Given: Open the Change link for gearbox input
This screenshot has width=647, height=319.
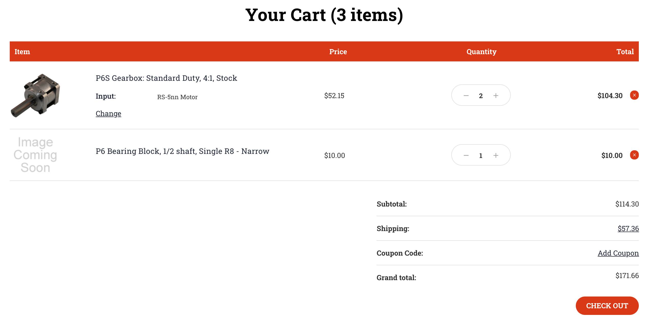Looking at the screenshot, I should (x=108, y=113).
